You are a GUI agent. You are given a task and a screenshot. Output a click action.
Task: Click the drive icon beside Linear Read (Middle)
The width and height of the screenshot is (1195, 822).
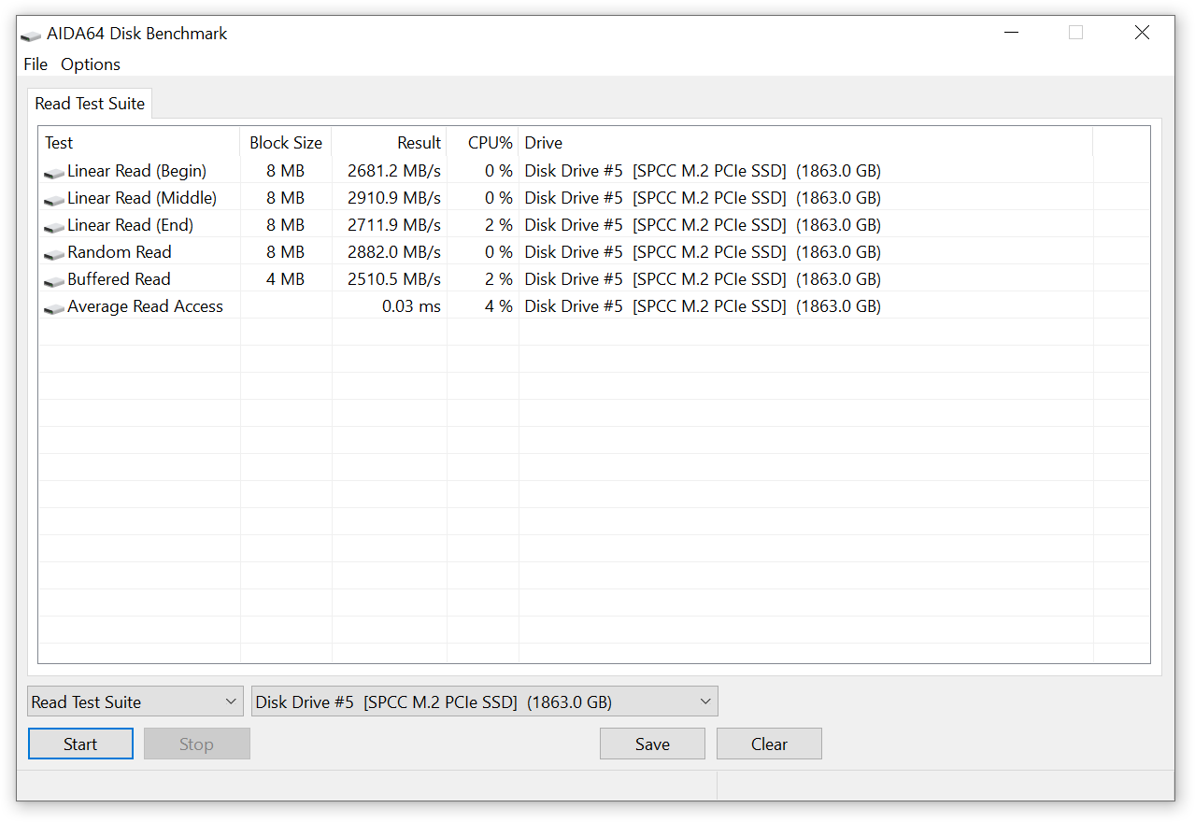pos(54,200)
